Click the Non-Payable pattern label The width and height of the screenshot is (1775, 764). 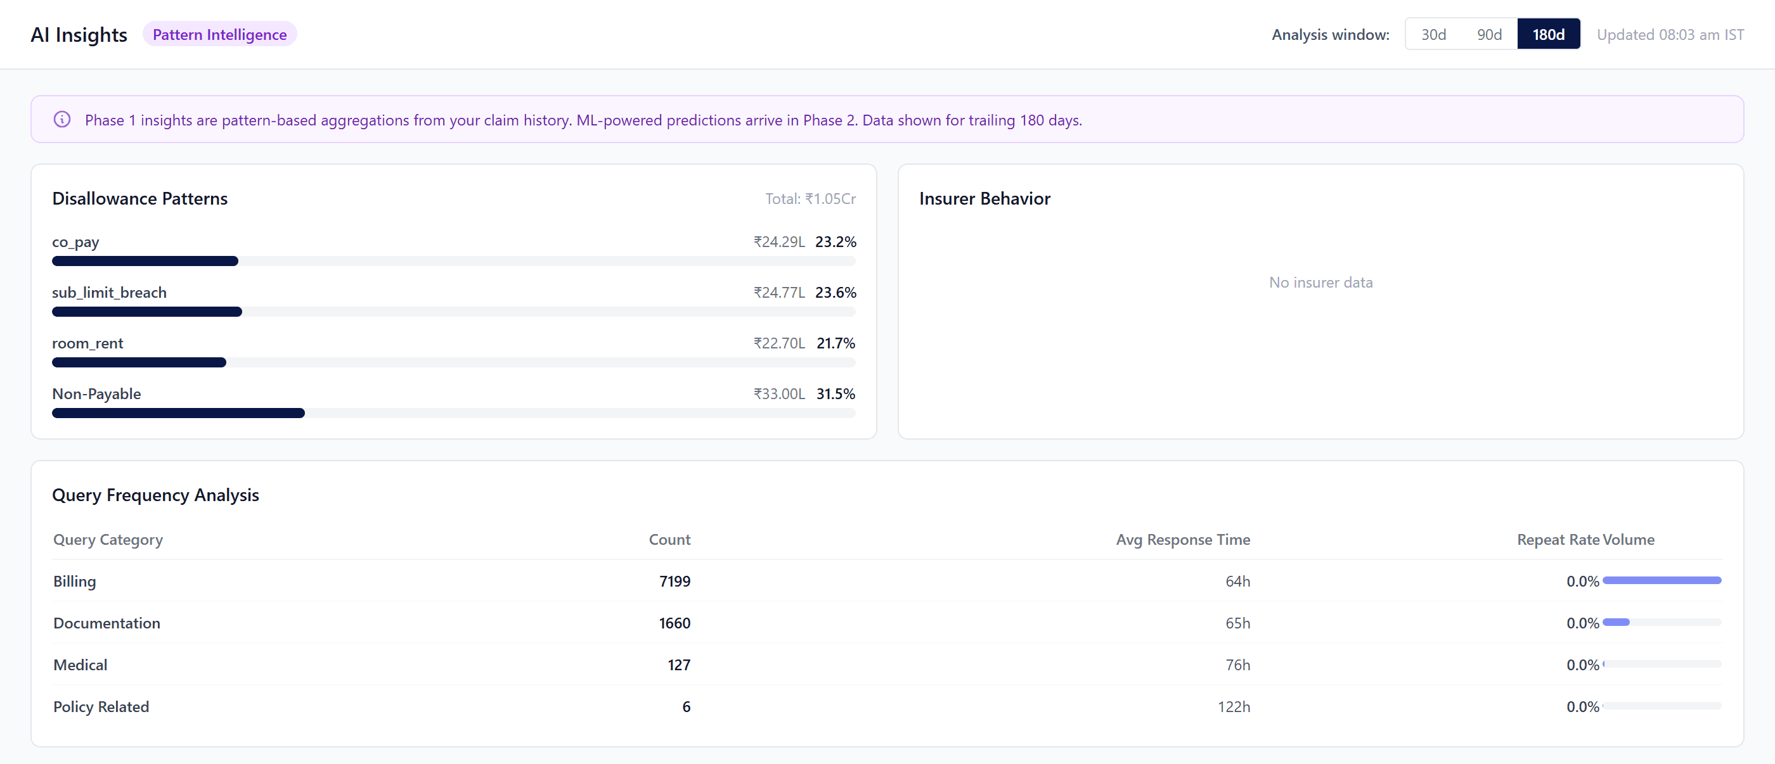click(x=96, y=393)
